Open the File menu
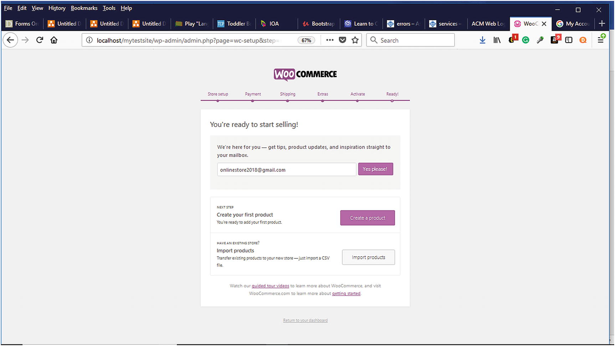The image size is (615, 346). coord(8,8)
